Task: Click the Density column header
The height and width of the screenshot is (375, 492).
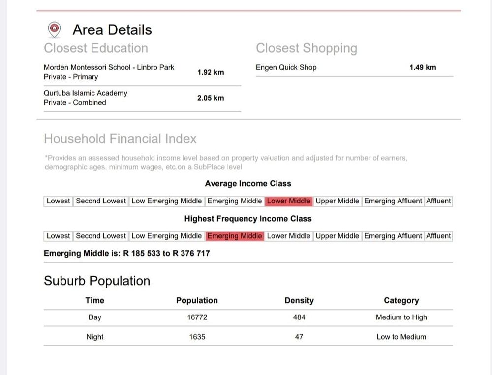Action: click(299, 300)
